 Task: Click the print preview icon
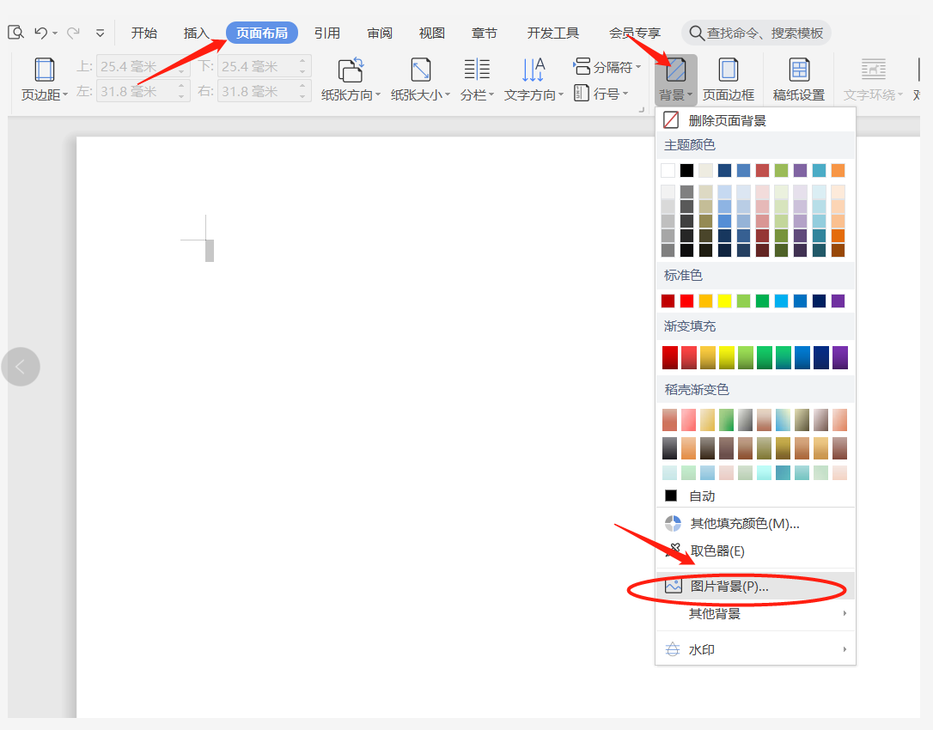tap(16, 32)
